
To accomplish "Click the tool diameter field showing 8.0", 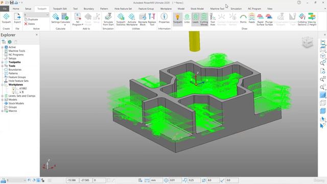I will point(213,180).
